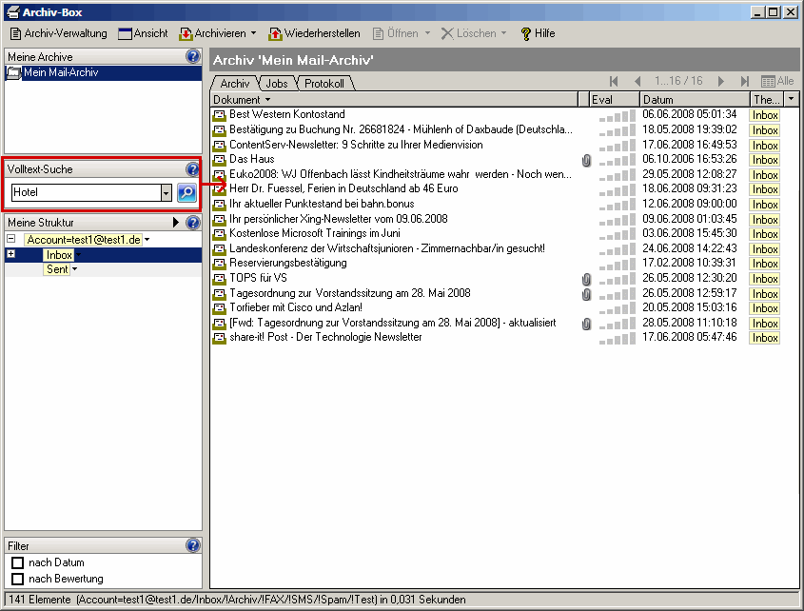Expand the Inbox tree node

coord(10,255)
